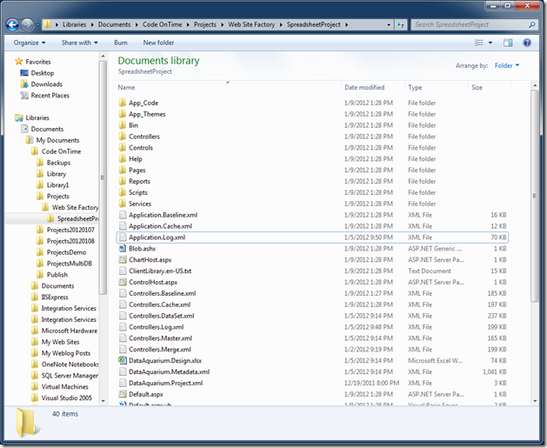
Task: Open the recent pages dropdown next to Forward
Action: click(x=37, y=24)
